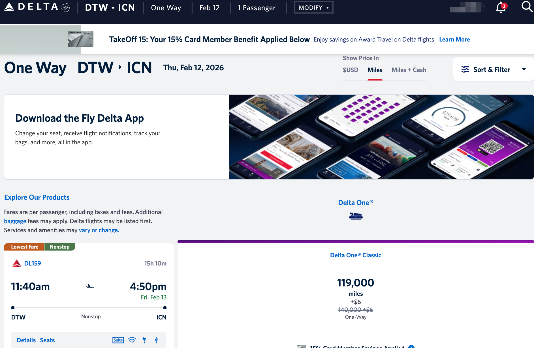Screen dimensions: 534x348
Task: Click the search magnifier icon
Action: click(527, 6)
